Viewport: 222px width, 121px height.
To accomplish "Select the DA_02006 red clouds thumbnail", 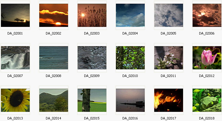I will click(207, 15).
